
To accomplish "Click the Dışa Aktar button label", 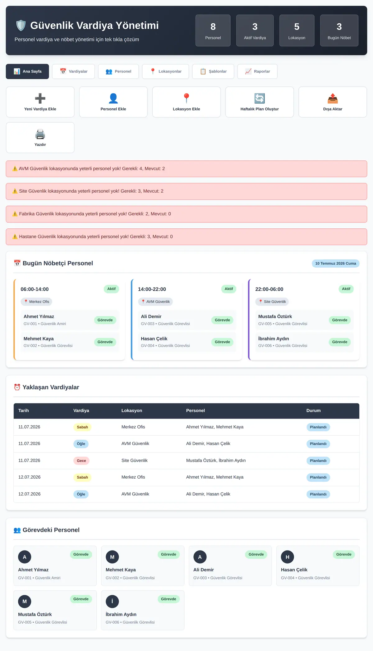I will point(333,109).
